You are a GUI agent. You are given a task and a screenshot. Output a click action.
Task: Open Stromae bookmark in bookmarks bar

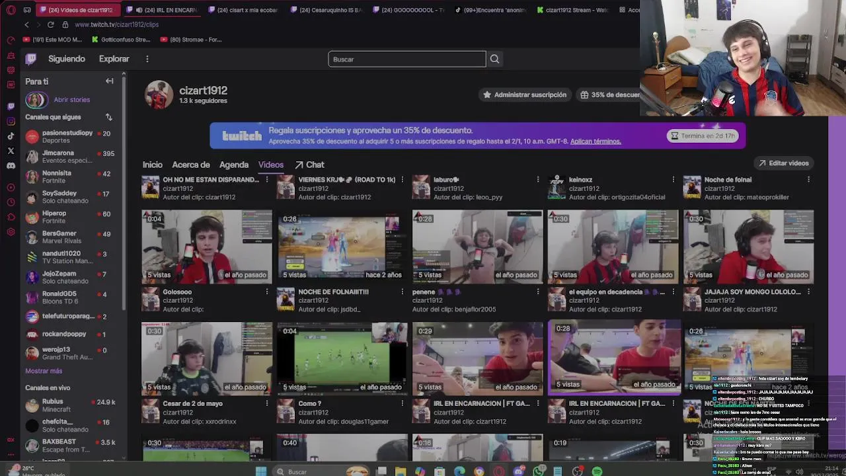pyautogui.click(x=191, y=40)
